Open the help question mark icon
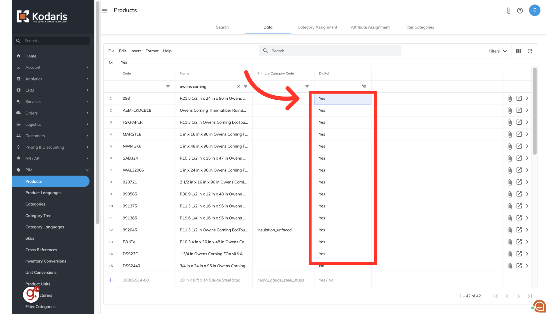 520,11
